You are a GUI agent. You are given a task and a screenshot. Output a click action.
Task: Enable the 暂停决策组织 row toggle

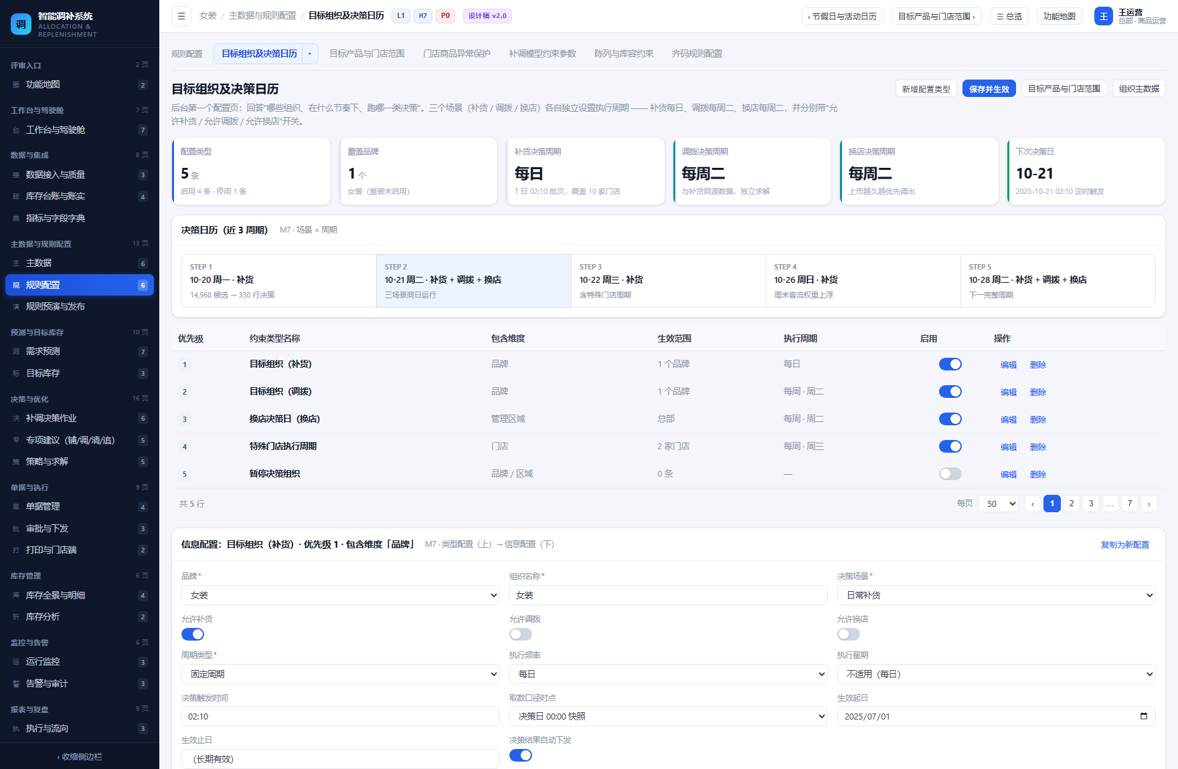pos(950,474)
